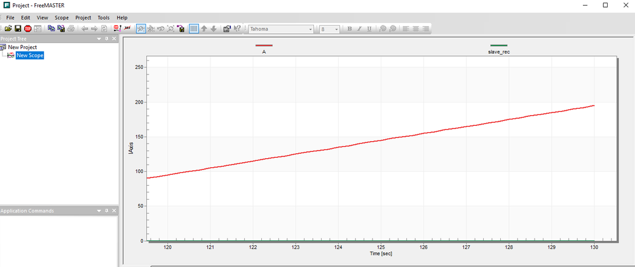This screenshot has height=267, width=635.
Task: Open the Application Commands panel options arrow
Action: (99, 211)
